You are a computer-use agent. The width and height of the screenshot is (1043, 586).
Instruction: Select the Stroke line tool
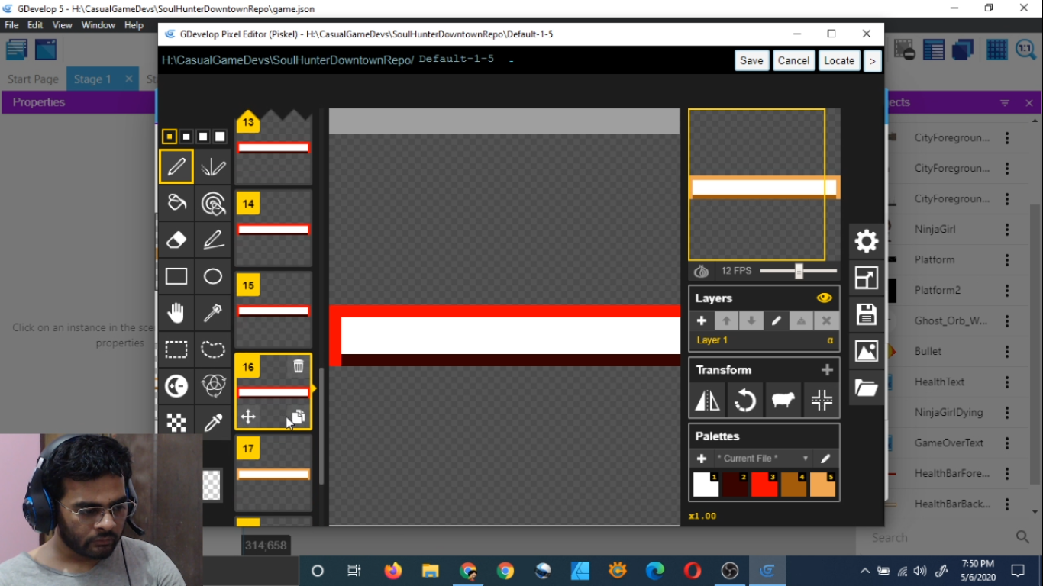[x=213, y=240]
